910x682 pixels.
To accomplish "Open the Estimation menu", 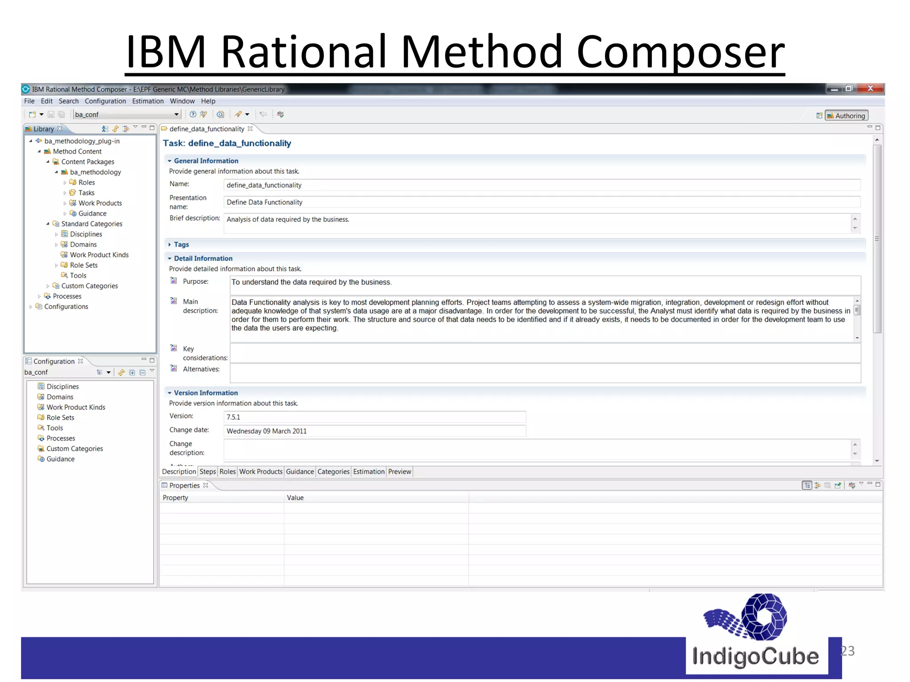I will pos(148,101).
